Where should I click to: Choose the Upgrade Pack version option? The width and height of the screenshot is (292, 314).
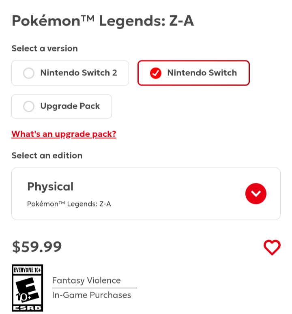(x=62, y=106)
